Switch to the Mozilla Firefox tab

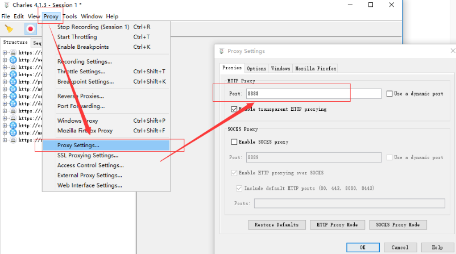coord(316,69)
